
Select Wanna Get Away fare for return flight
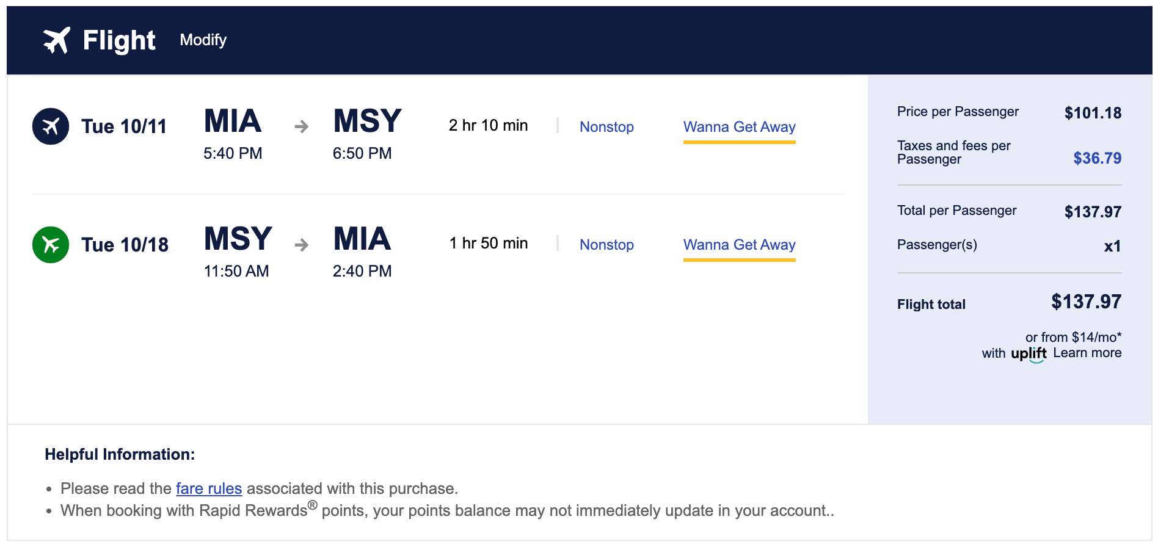pyautogui.click(x=739, y=245)
